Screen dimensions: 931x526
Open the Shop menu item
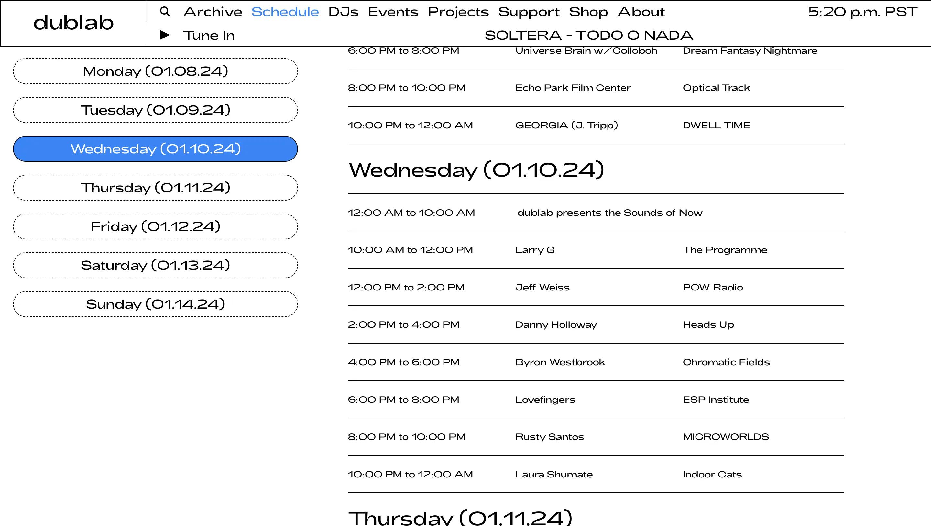point(588,12)
